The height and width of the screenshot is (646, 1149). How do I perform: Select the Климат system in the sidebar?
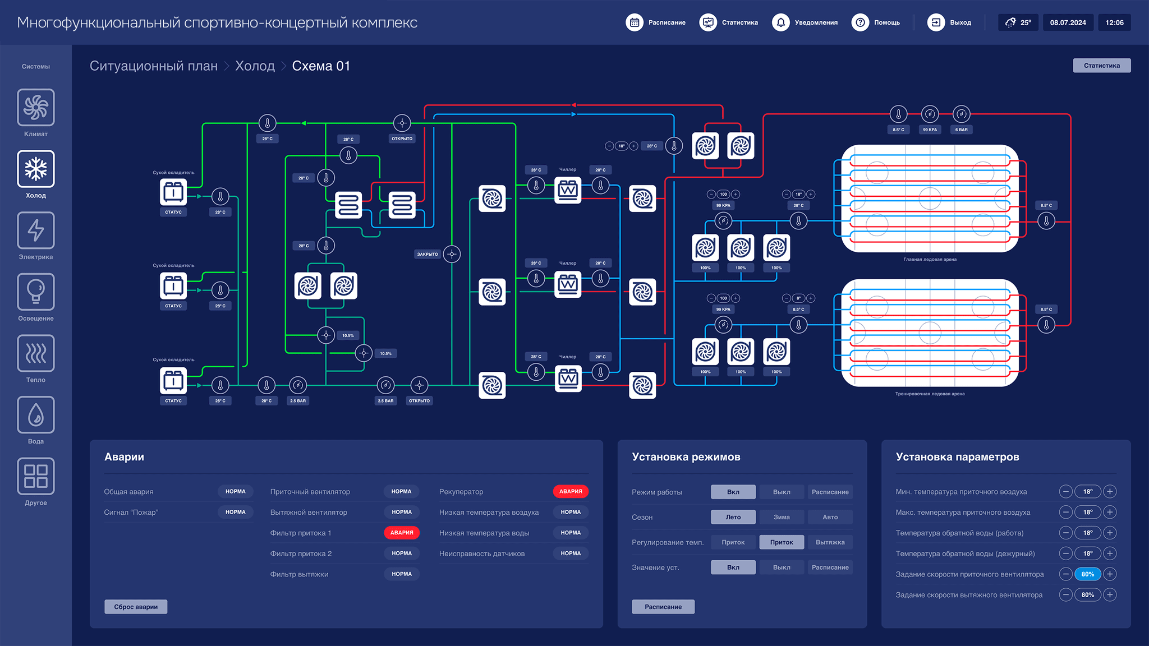tap(35, 108)
